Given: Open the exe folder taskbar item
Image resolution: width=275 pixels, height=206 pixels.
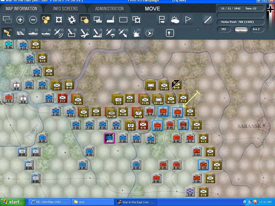Looking at the screenshot, I should tap(93, 202).
